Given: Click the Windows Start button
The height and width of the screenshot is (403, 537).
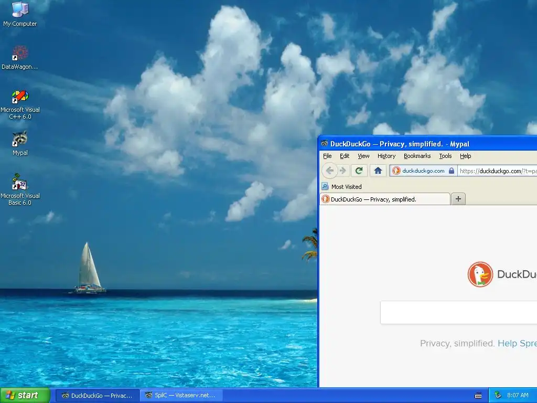Looking at the screenshot, I should (25, 395).
